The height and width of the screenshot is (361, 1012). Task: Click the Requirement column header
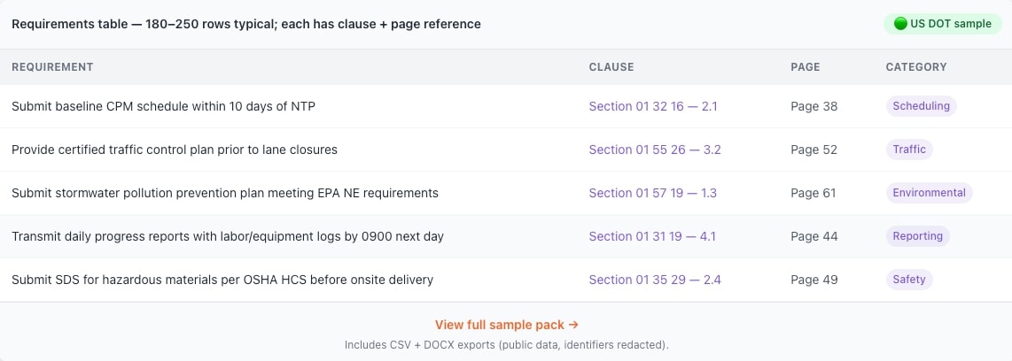(52, 67)
